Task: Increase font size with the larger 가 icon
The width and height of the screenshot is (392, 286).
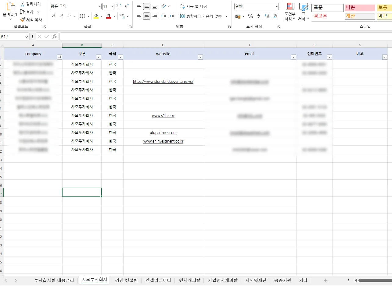Action: (x=118, y=6)
